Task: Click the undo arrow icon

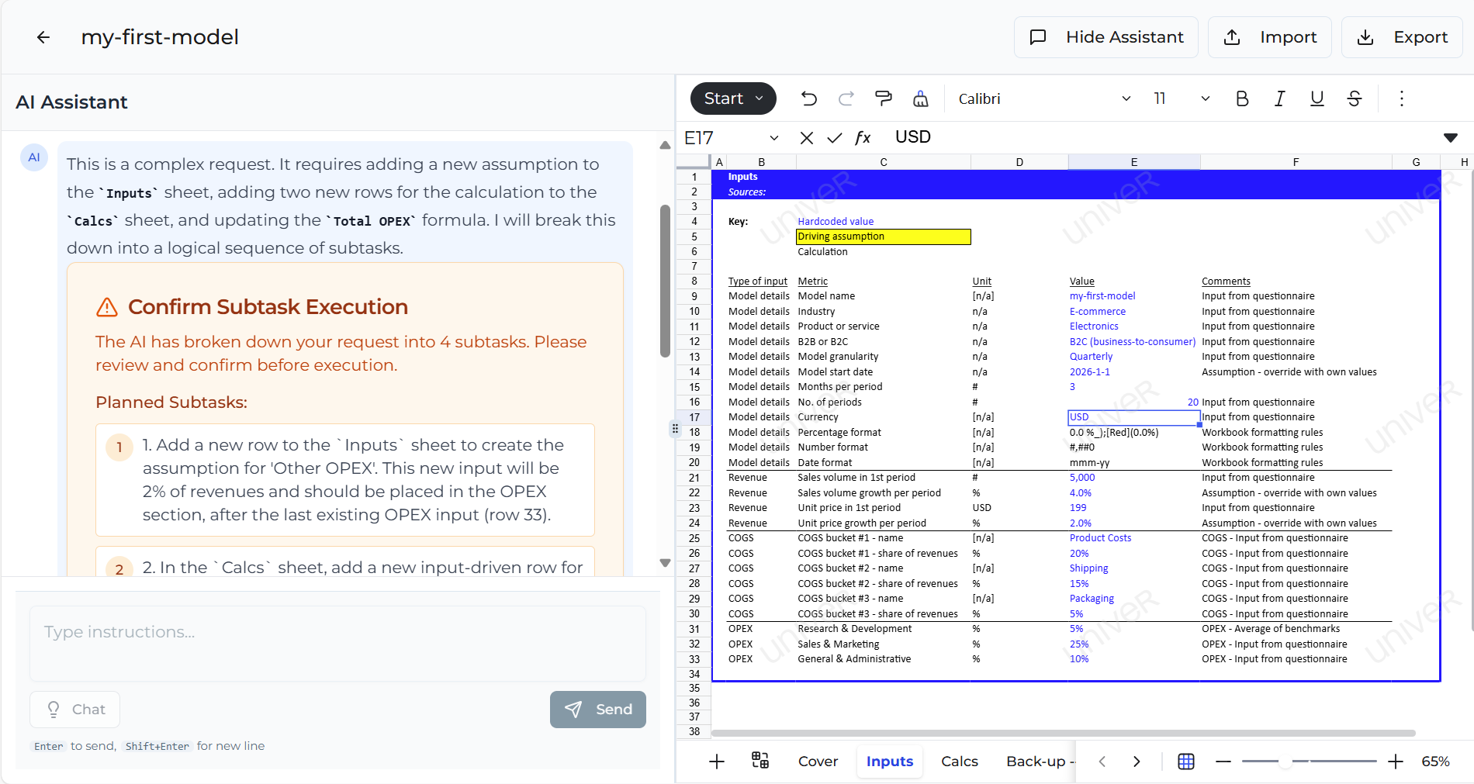Action: click(808, 98)
